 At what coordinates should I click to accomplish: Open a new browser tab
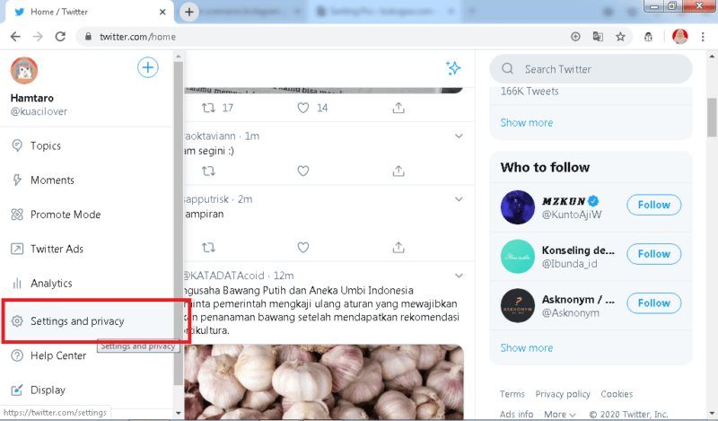coord(189,12)
